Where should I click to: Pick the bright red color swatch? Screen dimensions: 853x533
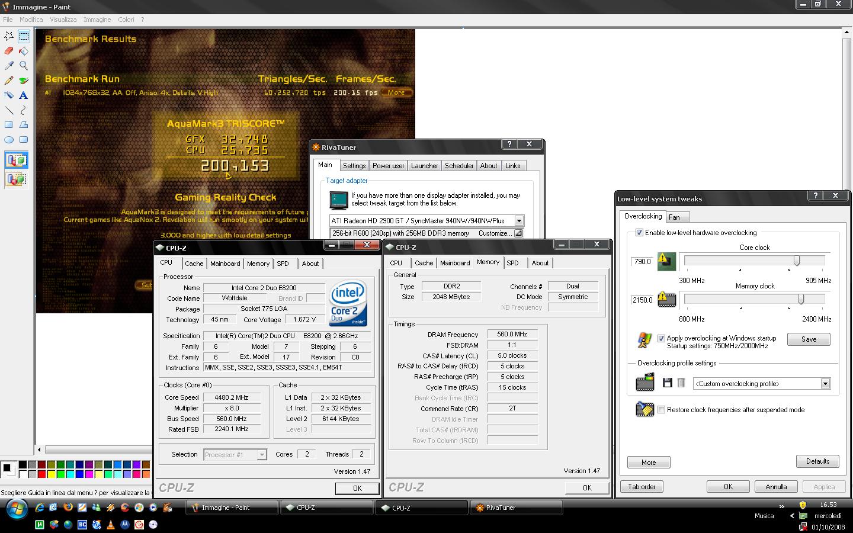tap(41, 474)
